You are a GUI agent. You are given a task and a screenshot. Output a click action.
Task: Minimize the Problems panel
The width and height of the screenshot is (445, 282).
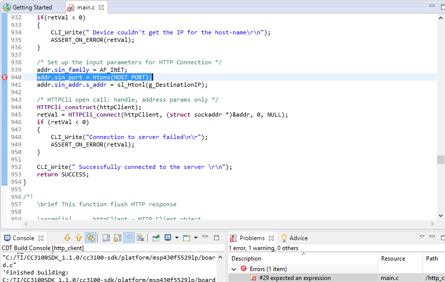click(x=432, y=236)
